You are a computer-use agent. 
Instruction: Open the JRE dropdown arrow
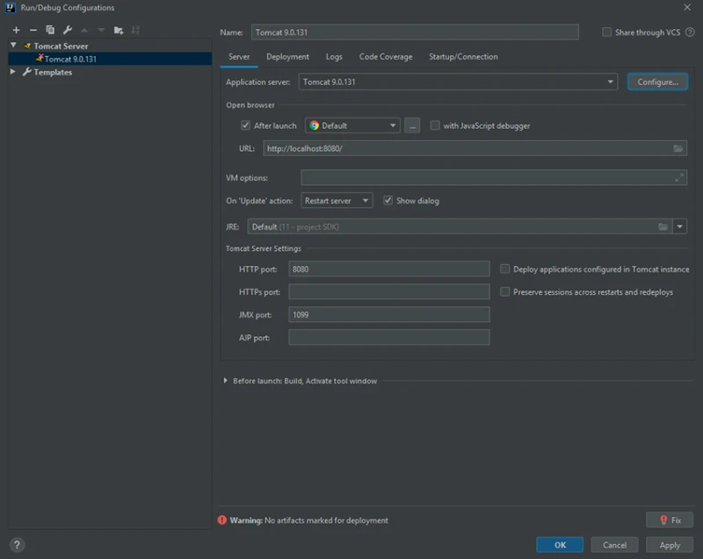point(679,227)
